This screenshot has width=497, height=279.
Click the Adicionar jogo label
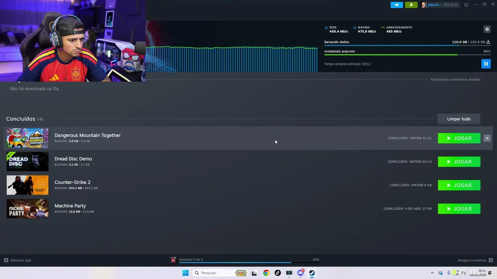coord(21,260)
